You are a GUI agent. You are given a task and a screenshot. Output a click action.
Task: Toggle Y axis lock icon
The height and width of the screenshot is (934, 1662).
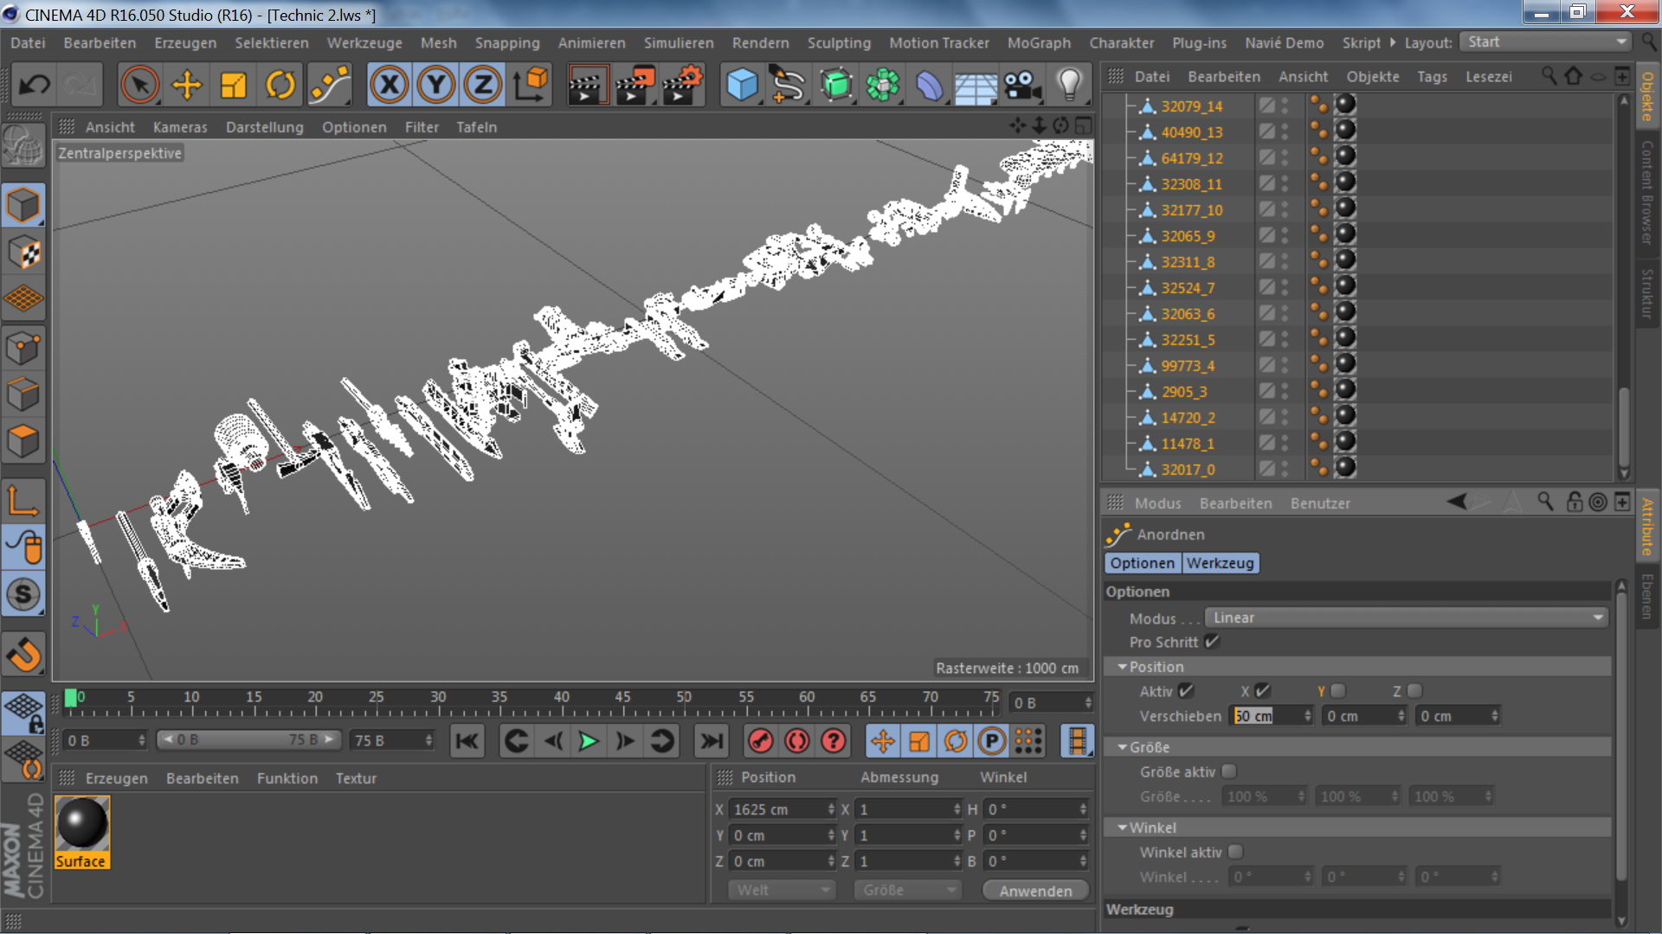(436, 85)
